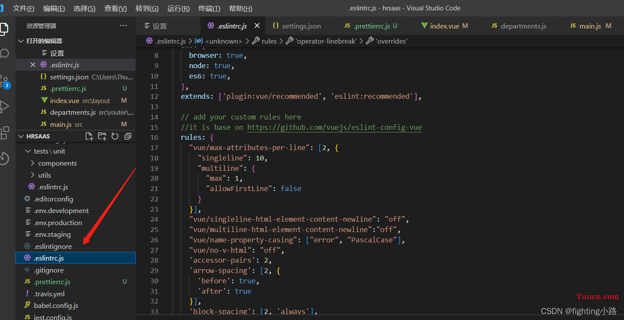
Task: Open the 转到(G) menu
Action: (x=147, y=9)
